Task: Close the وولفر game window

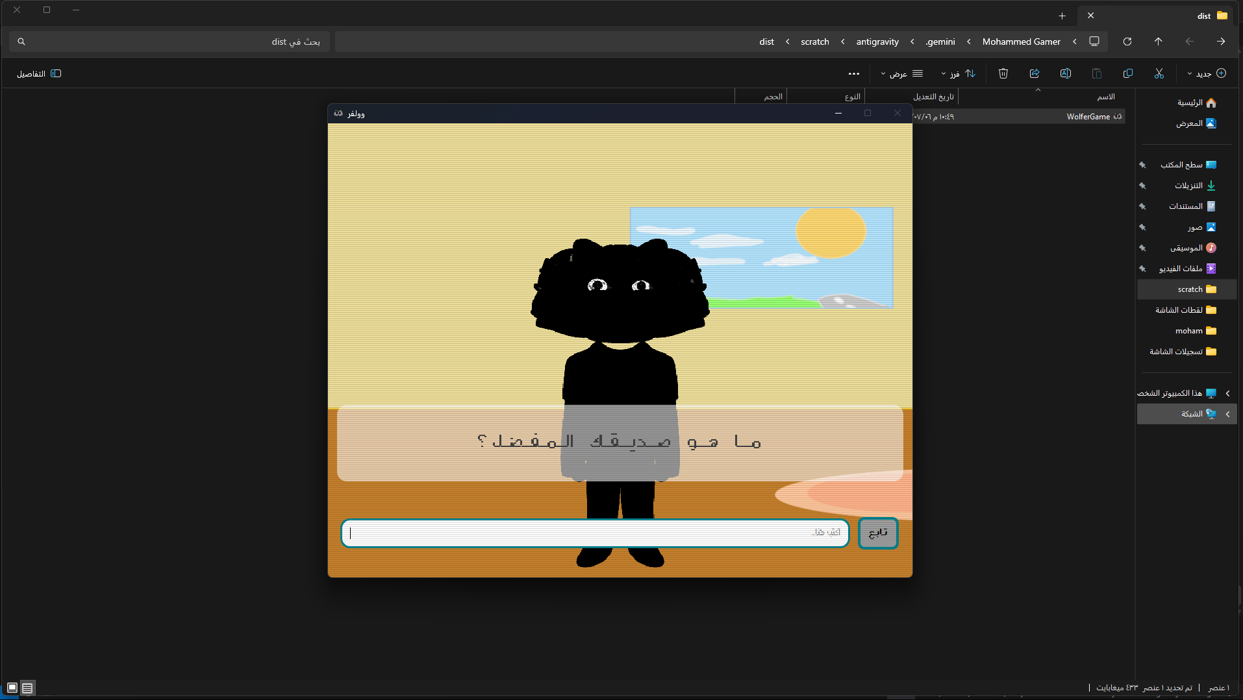Action: (x=898, y=114)
